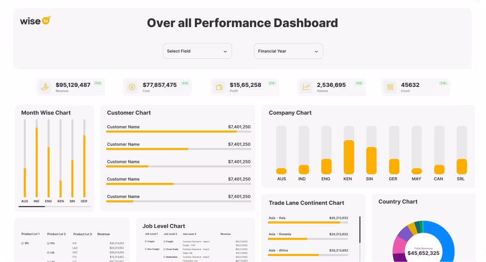Select the KEN bar in Company Chart
486x262 pixels.
[349, 157]
